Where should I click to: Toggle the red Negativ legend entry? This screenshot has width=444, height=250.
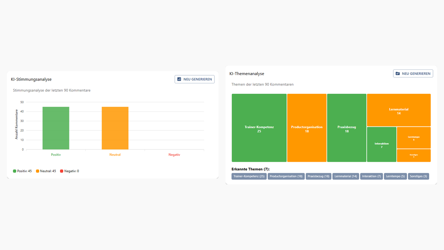tap(69, 171)
